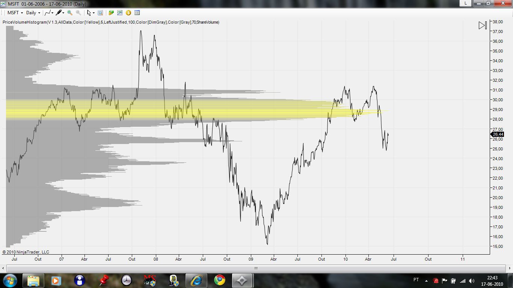Open the MSFT instrument dropdown
The height and width of the screenshot is (288, 513).
[x=15, y=13]
